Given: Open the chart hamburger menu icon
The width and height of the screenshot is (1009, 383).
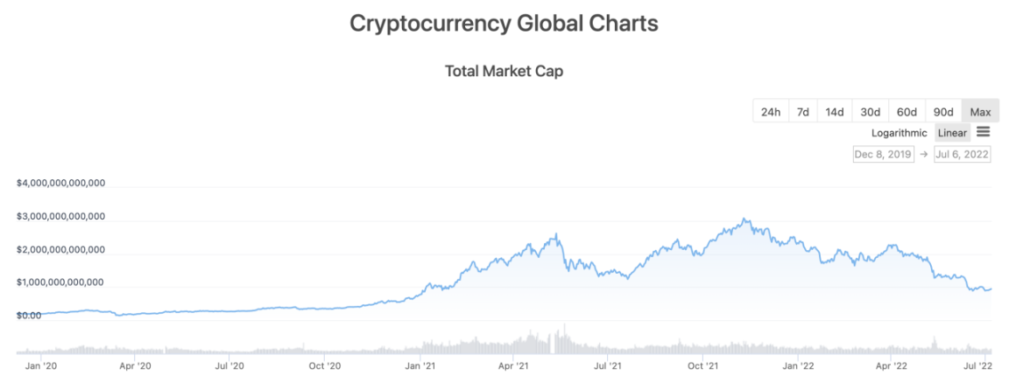Looking at the screenshot, I should point(983,132).
